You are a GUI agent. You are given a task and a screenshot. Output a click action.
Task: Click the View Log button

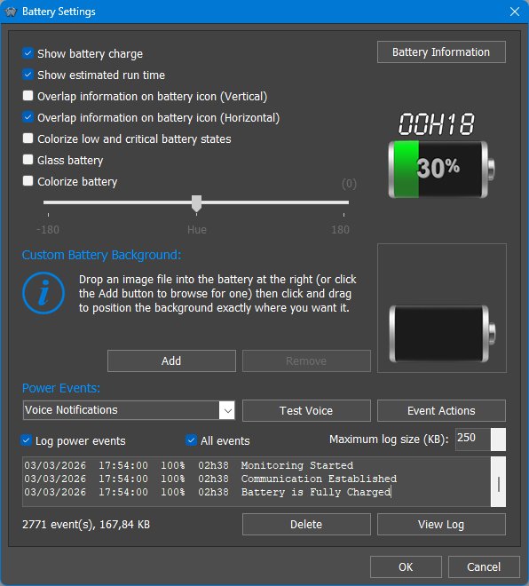[441, 525]
